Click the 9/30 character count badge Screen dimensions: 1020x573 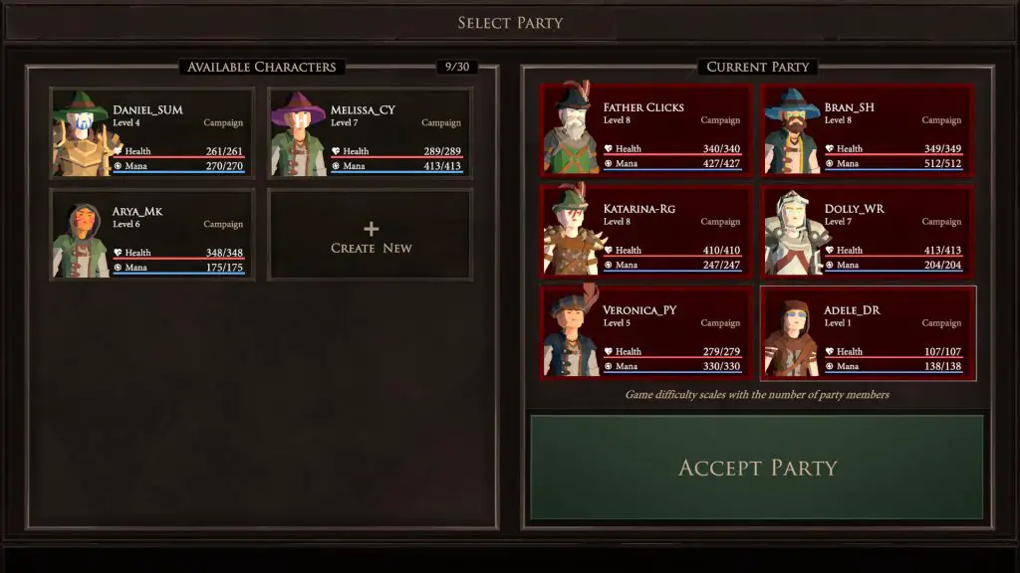[x=456, y=67]
